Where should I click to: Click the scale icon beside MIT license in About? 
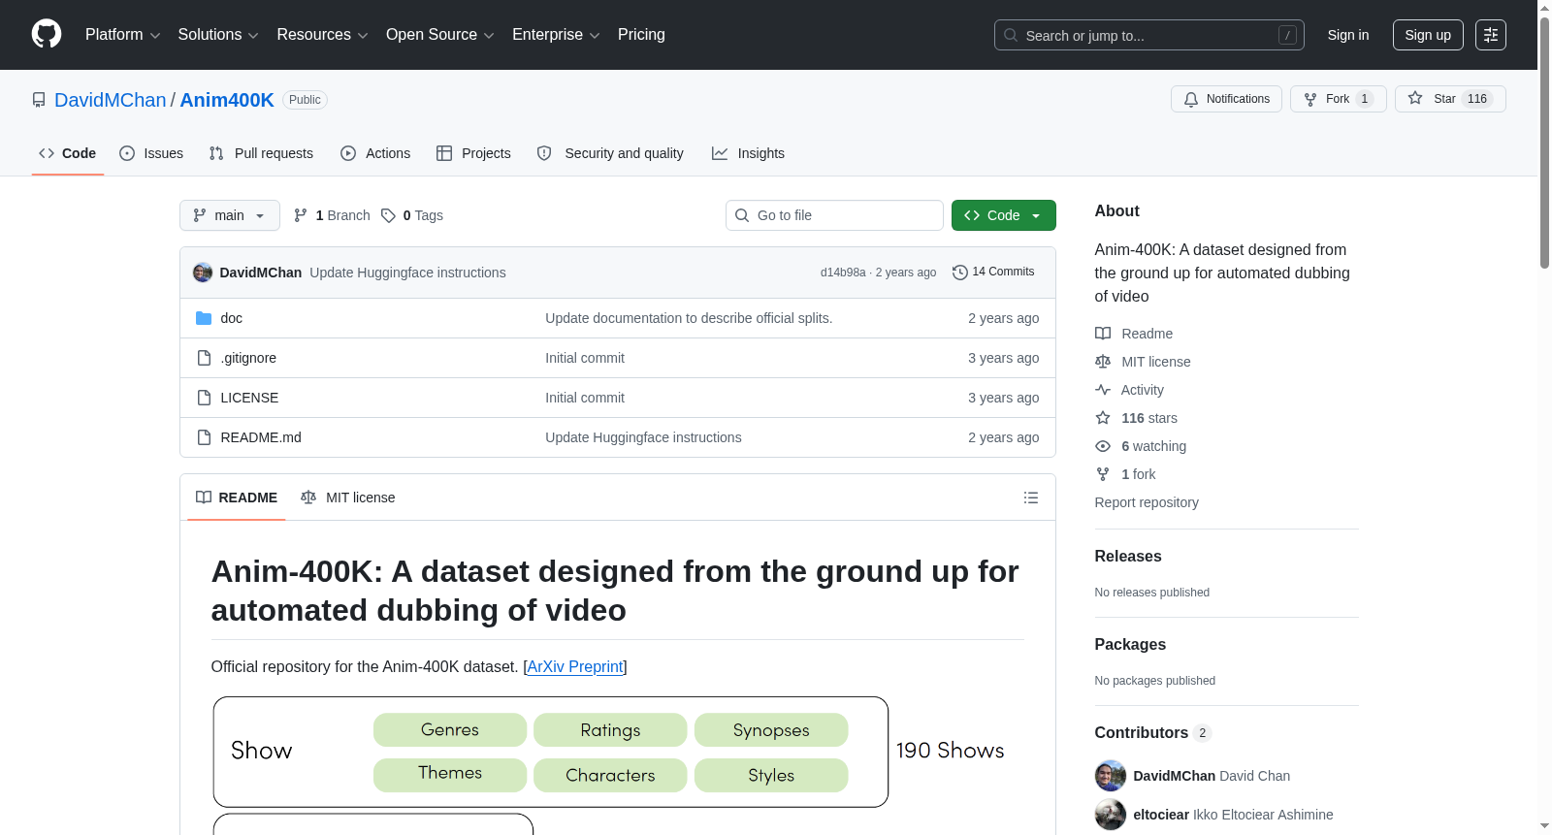point(1103,362)
